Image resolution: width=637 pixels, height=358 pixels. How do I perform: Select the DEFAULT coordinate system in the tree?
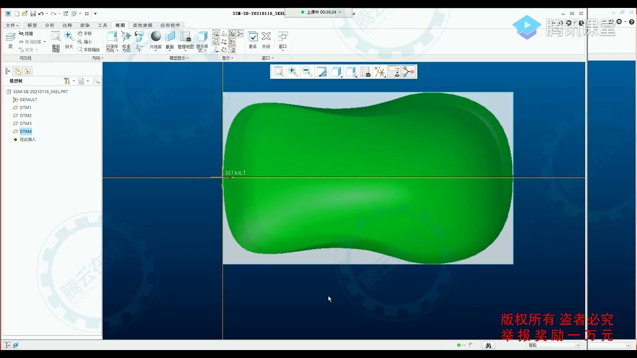pyautogui.click(x=28, y=99)
